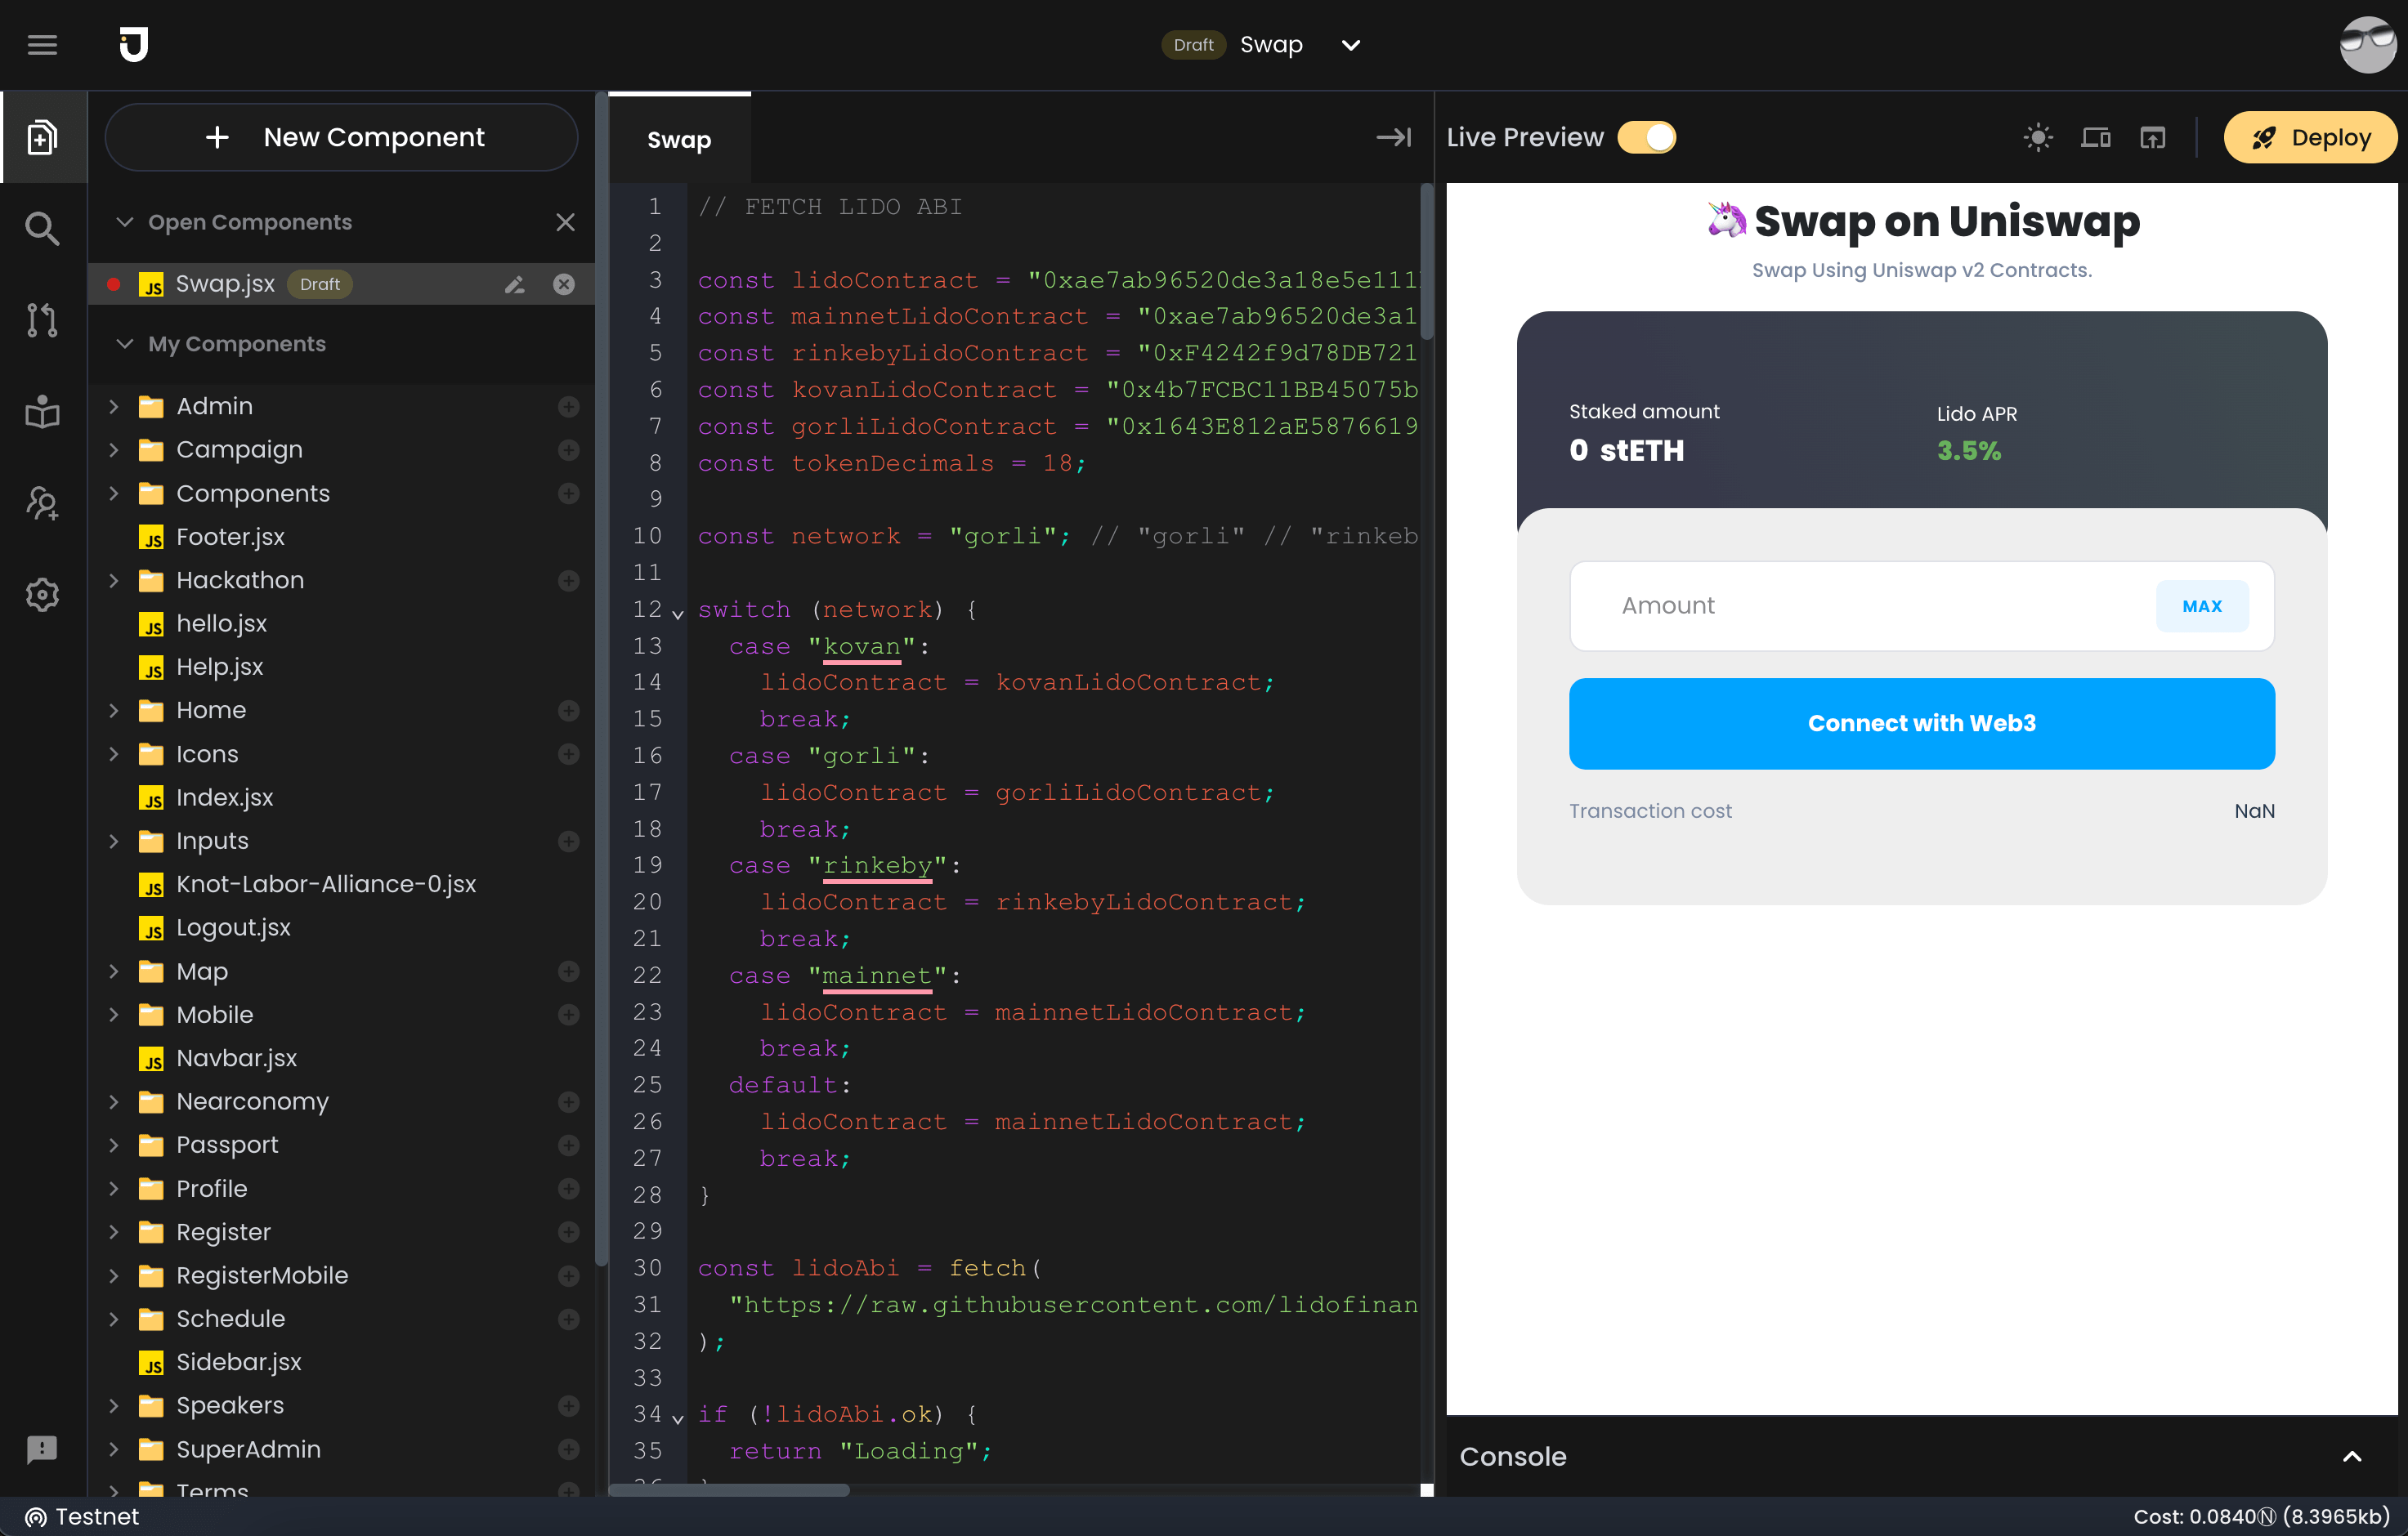Select the Swap editor tab

click(679, 139)
